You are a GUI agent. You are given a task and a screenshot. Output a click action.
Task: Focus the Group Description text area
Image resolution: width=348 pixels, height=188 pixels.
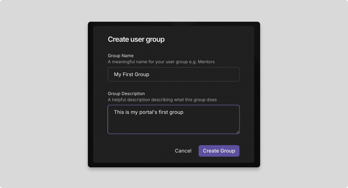pos(173,119)
